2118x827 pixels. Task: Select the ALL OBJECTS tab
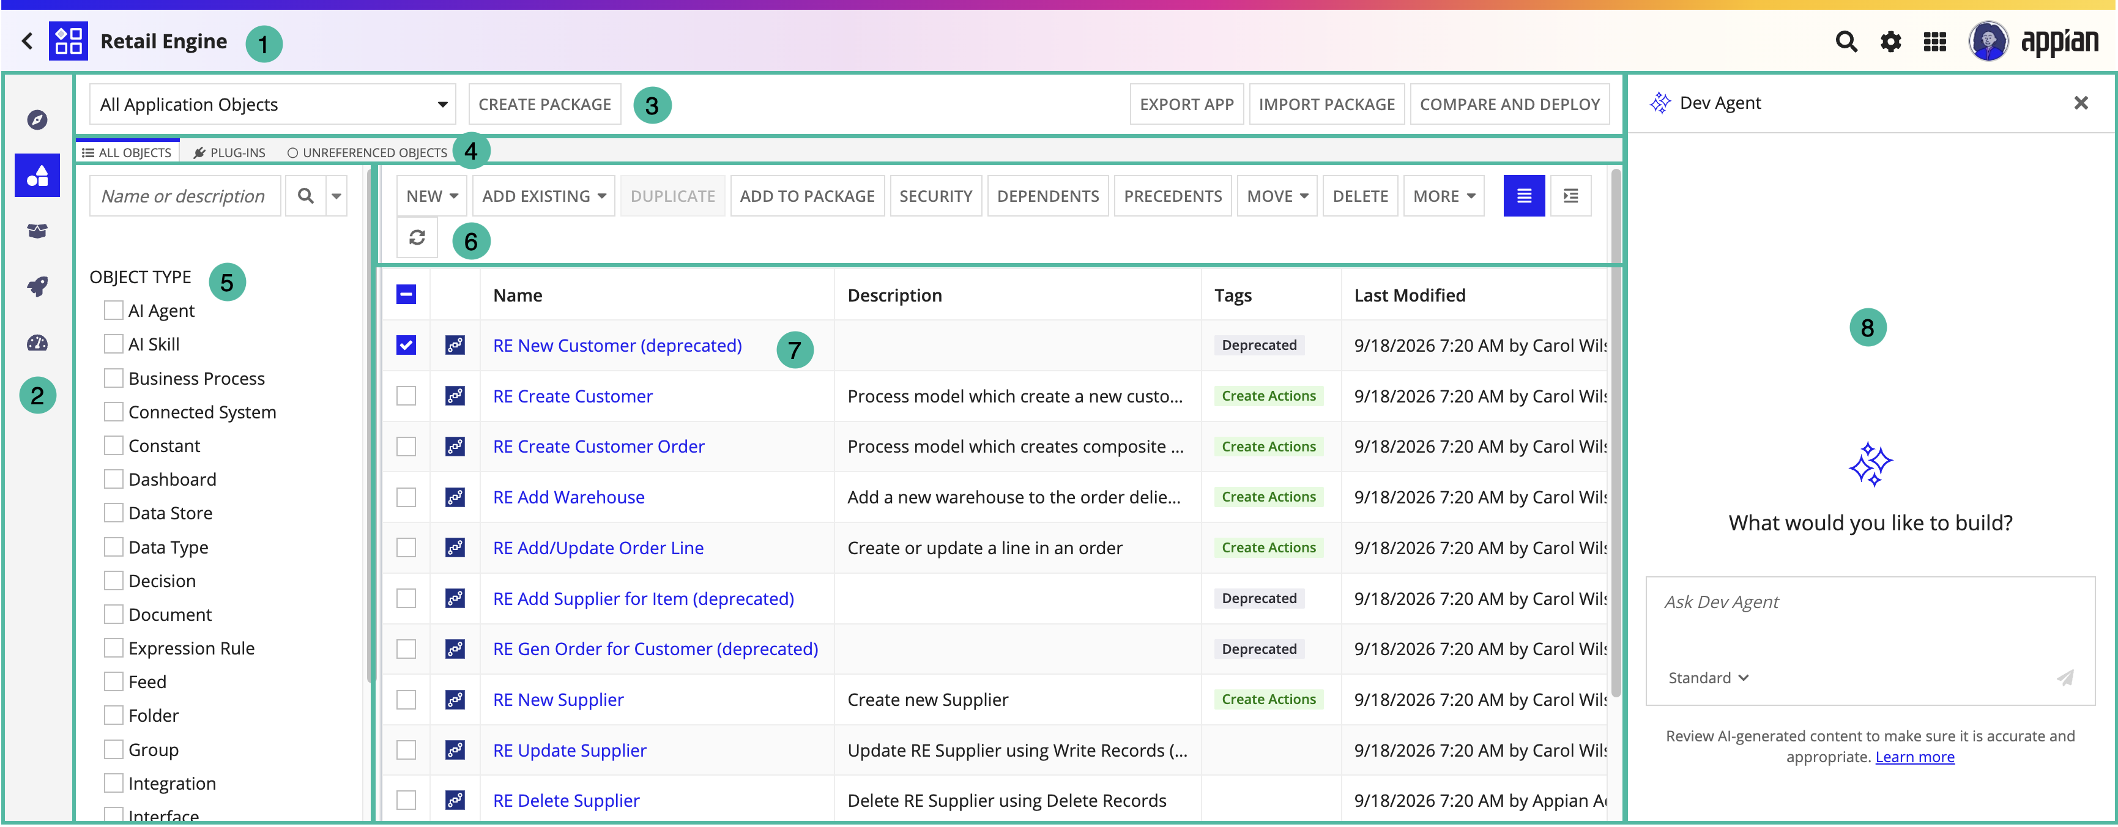(x=127, y=152)
